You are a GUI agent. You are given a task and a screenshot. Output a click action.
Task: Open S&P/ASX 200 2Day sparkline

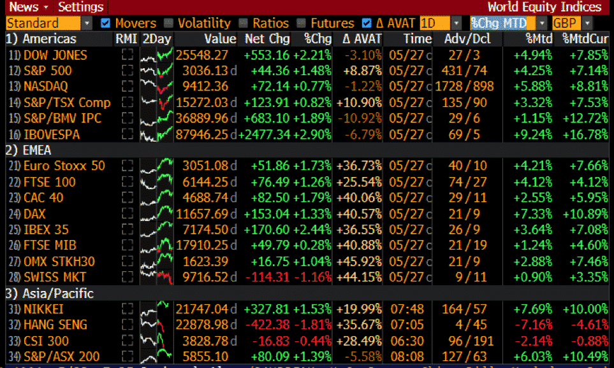click(x=157, y=357)
